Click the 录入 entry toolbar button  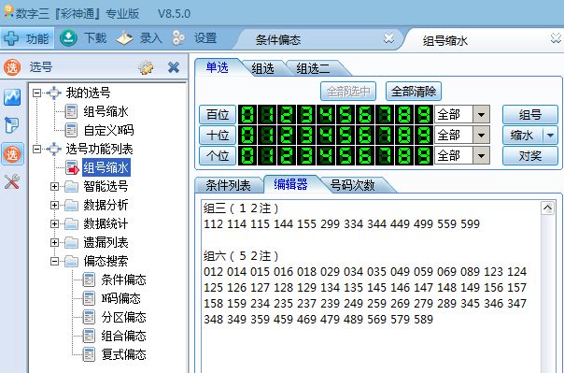pyautogui.click(x=139, y=37)
